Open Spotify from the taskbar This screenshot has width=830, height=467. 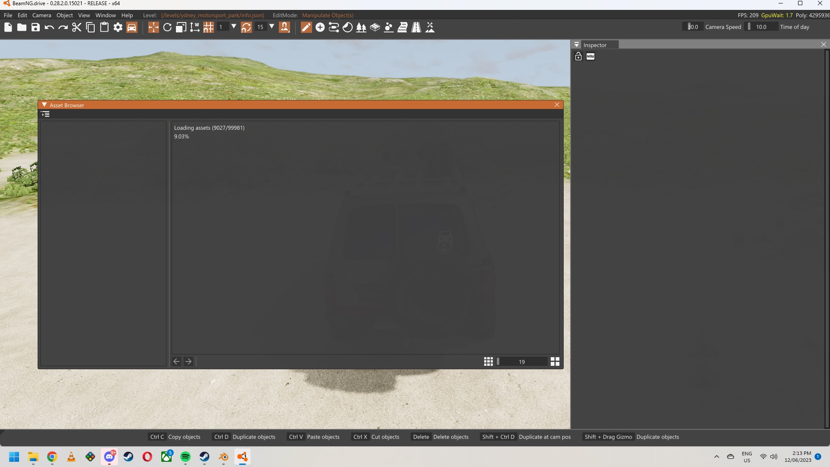point(185,457)
